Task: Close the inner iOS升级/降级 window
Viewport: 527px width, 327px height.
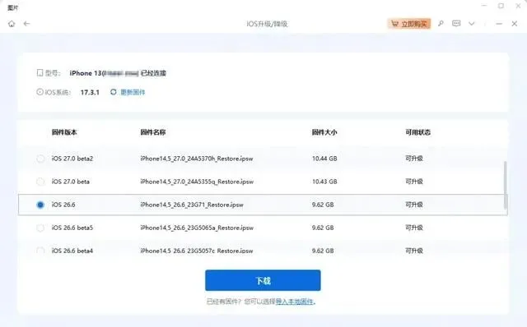Action: click(514, 24)
